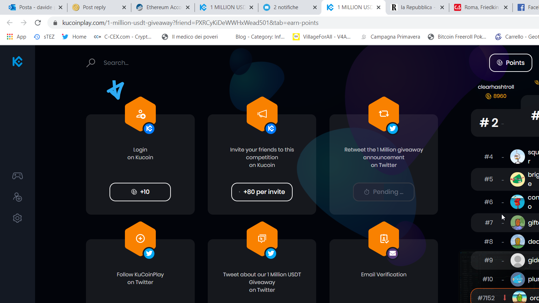Click the Email Verification label
The height and width of the screenshot is (303, 539).
(384, 275)
